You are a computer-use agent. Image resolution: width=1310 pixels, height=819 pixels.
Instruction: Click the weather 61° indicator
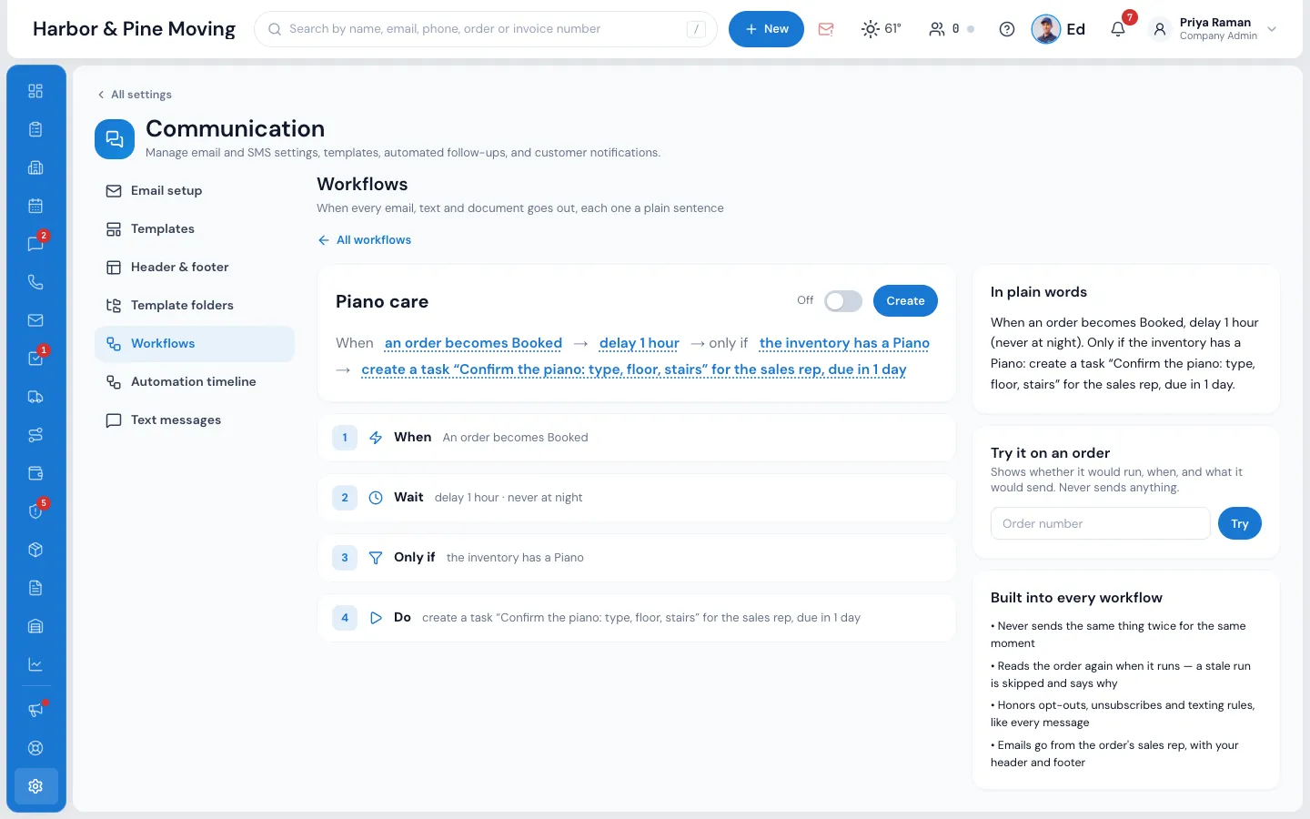(x=882, y=29)
